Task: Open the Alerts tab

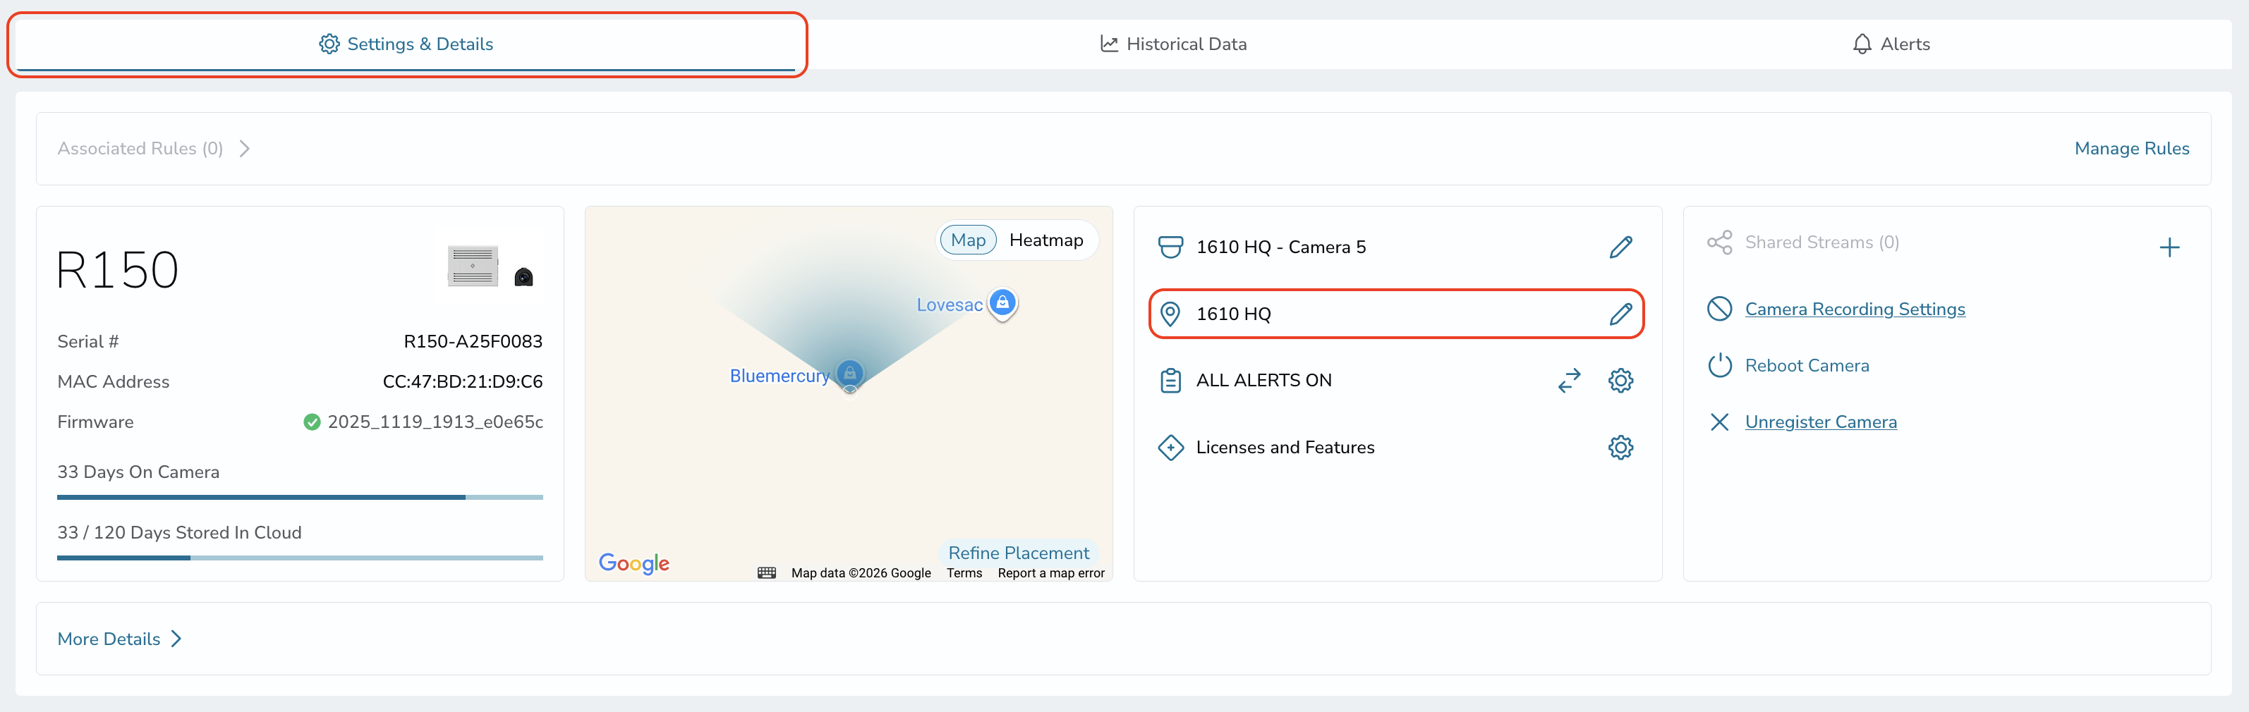Action: click(x=1891, y=44)
